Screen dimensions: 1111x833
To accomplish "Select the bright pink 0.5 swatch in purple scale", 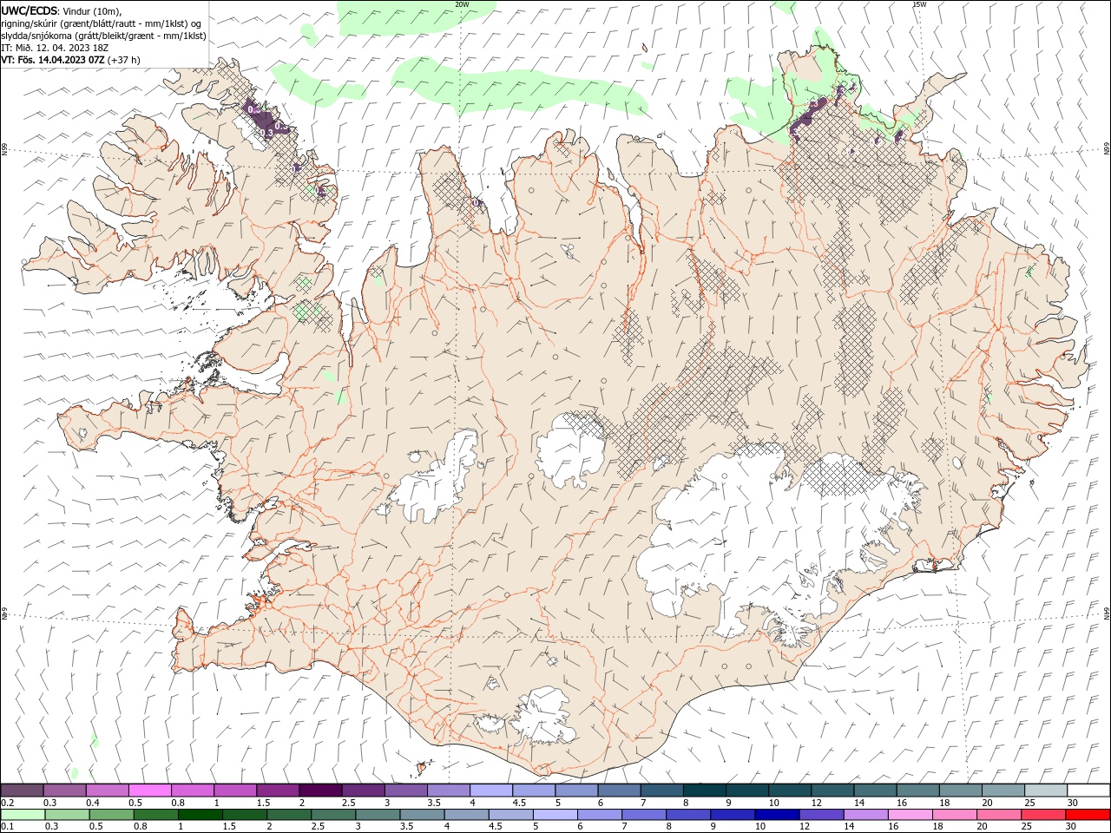I will click(x=149, y=790).
